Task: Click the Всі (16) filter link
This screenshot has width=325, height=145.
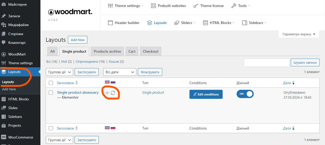Action: coord(52,61)
